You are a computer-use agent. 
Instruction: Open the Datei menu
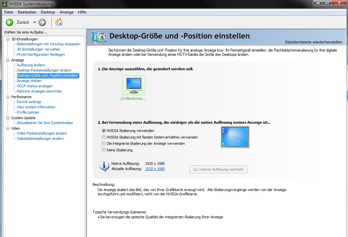tap(9, 12)
